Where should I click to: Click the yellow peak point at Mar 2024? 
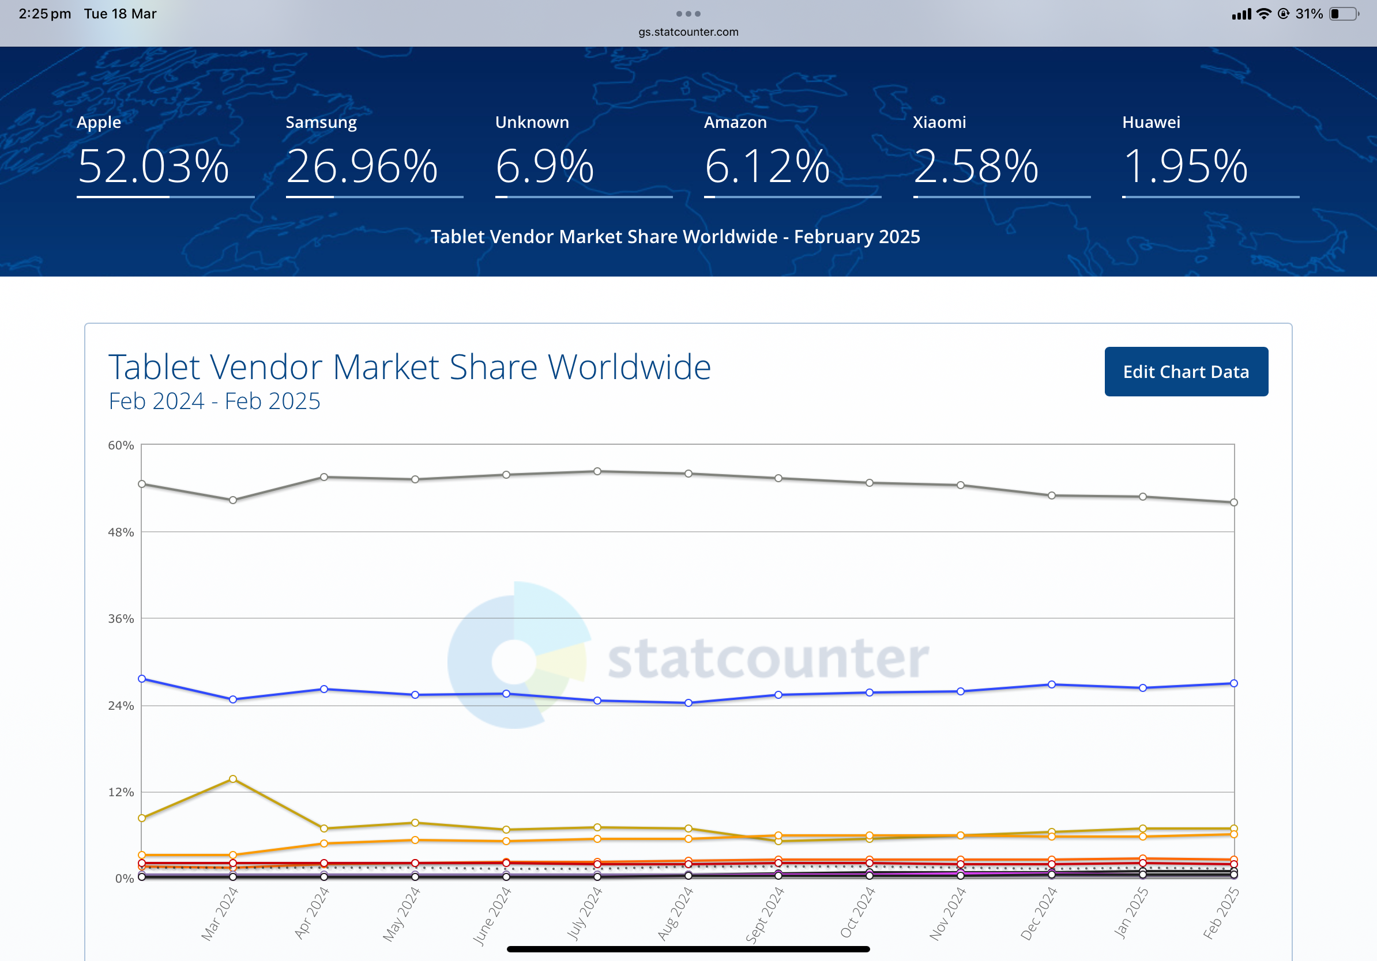coord(233,779)
